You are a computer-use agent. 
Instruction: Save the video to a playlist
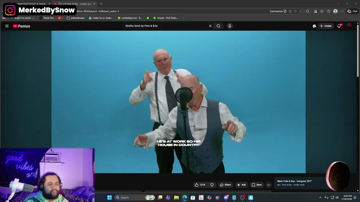tap(257, 185)
